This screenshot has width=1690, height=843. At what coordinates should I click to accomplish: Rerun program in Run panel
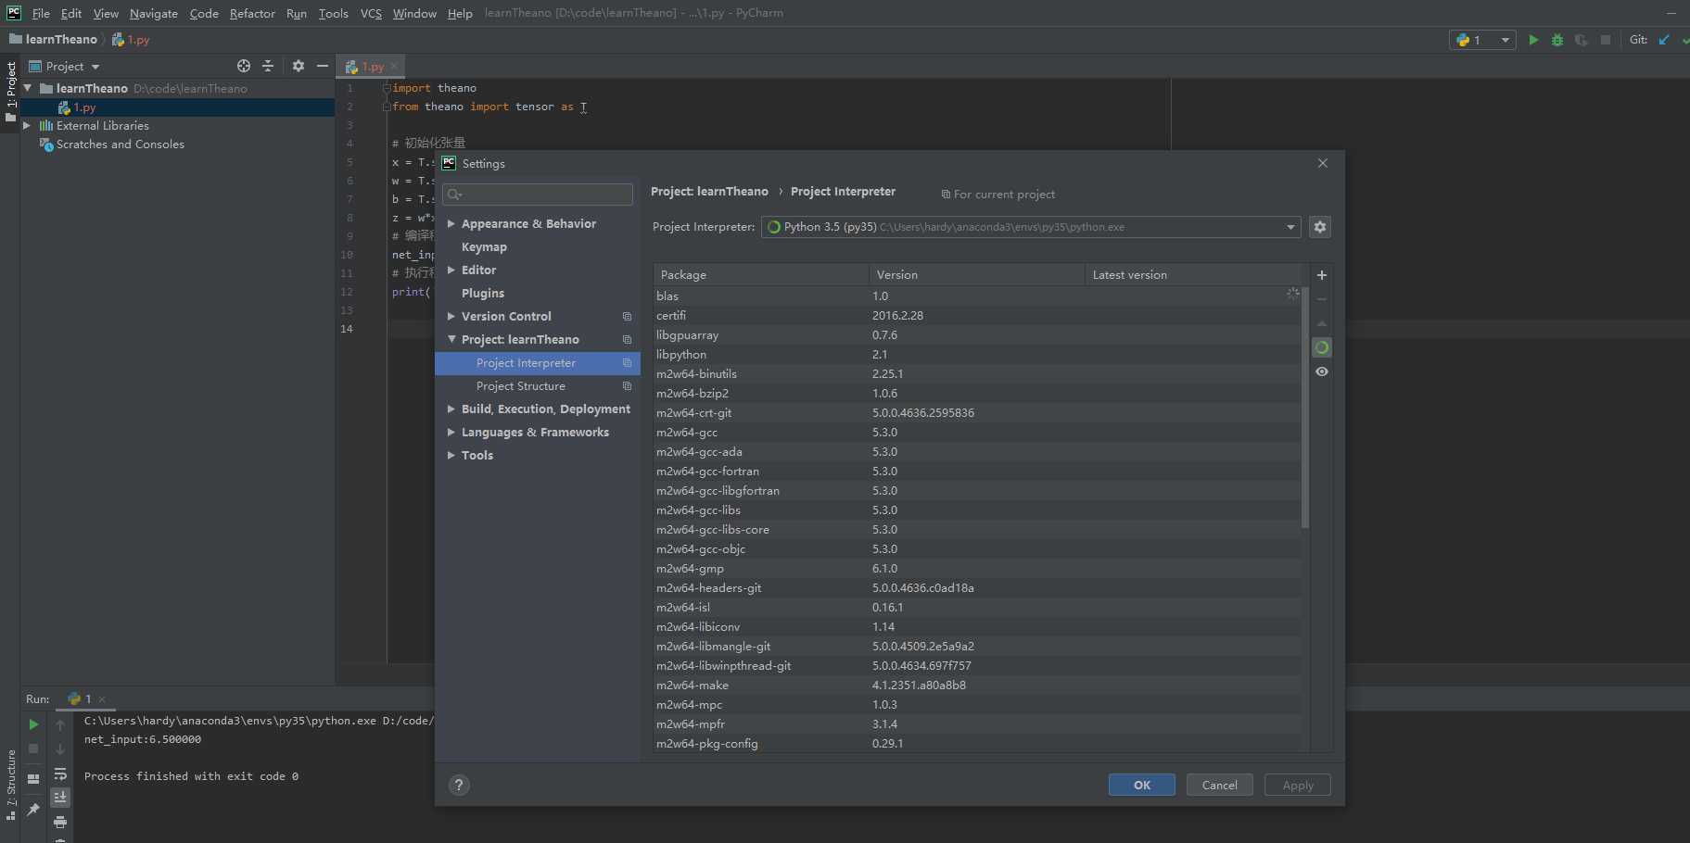tap(33, 724)
